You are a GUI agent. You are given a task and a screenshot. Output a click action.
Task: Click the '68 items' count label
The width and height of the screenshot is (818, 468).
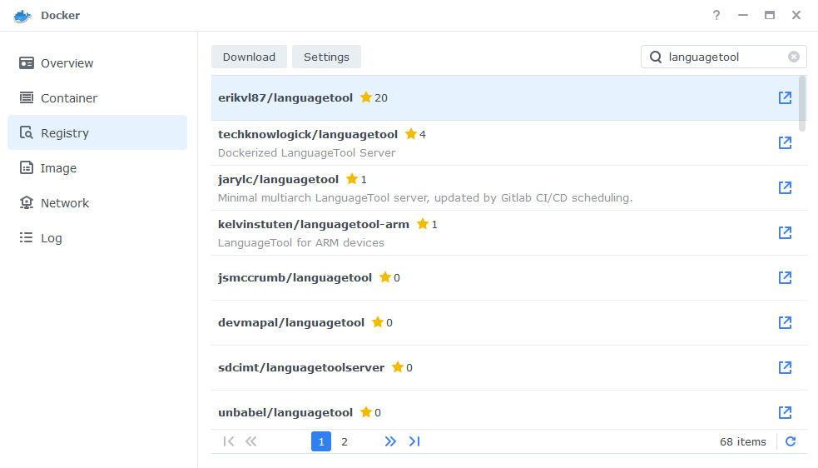(x=743, y=442)
